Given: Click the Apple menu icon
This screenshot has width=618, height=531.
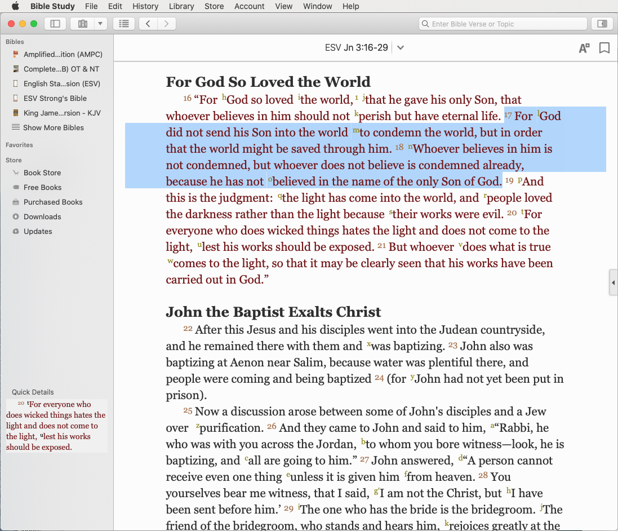Looking at the screenshot, I should pyautogui.click(x=15, y=6).
